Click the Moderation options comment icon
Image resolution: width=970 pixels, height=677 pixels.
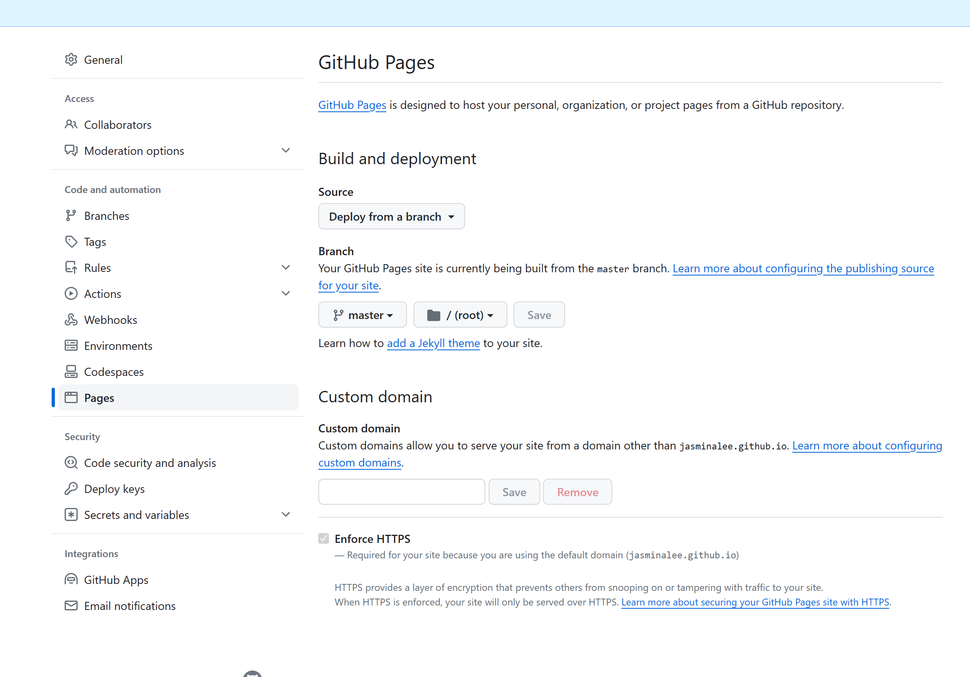(x=71, y=151)
